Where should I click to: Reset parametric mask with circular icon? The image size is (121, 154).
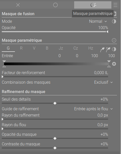(114, 40)
